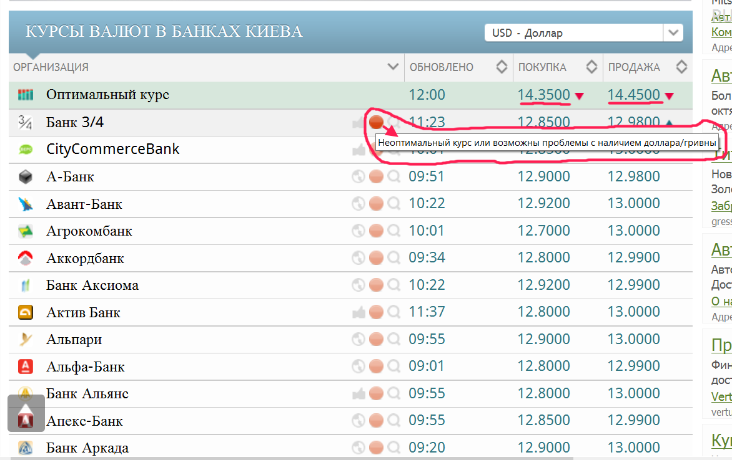
Task: Click the status circle in the Банк Аксиома row
Action: (376, 285)
